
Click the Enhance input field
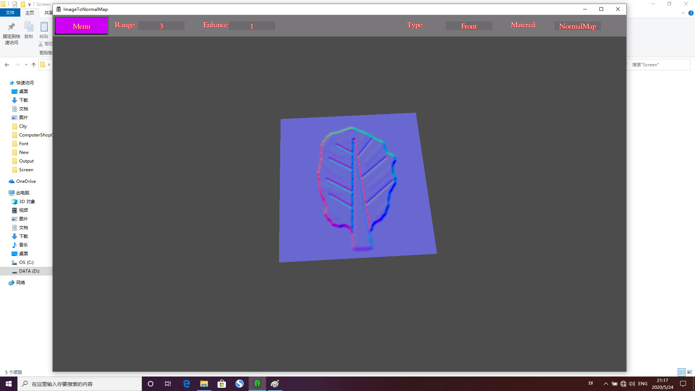252,26
